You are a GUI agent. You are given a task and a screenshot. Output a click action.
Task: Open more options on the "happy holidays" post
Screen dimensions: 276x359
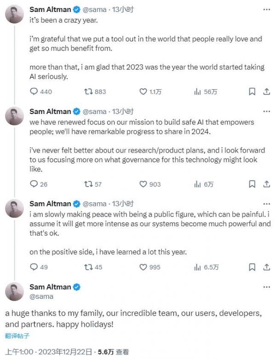pos(266,287)
